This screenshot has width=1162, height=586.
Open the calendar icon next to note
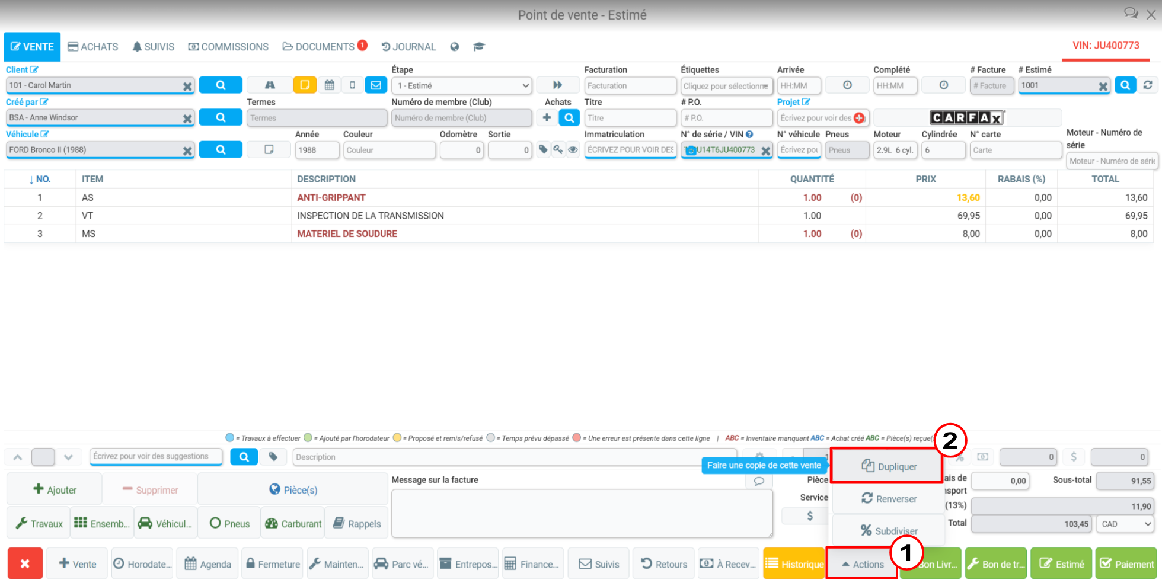point(329,85)
